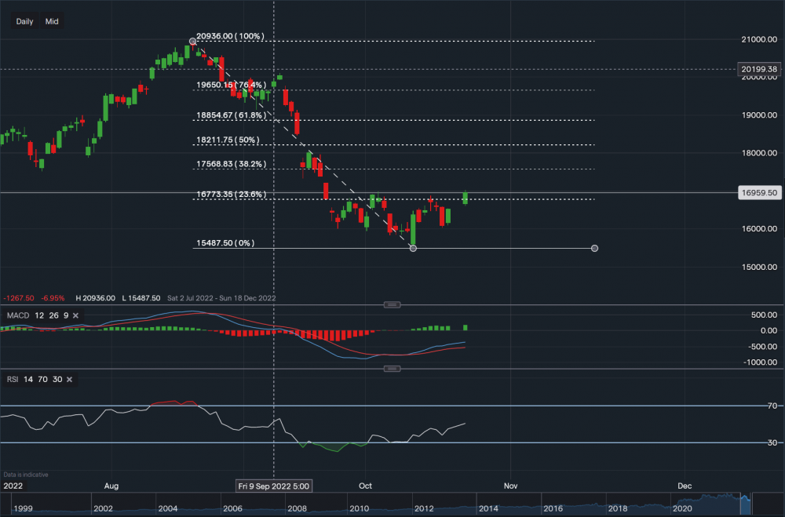Toggle the Mid price mode
The height and width of the screenshot is (517, 785).
coord(51,21)
